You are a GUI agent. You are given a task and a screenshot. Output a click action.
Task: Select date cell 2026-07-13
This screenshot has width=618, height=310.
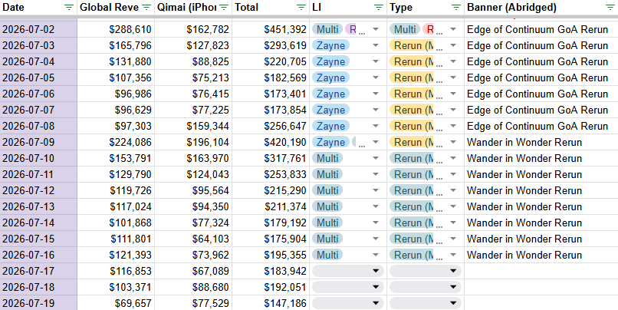point(38,206)
